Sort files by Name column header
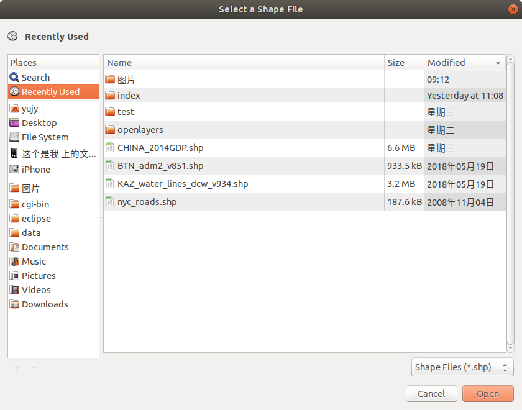 point(244,63)
